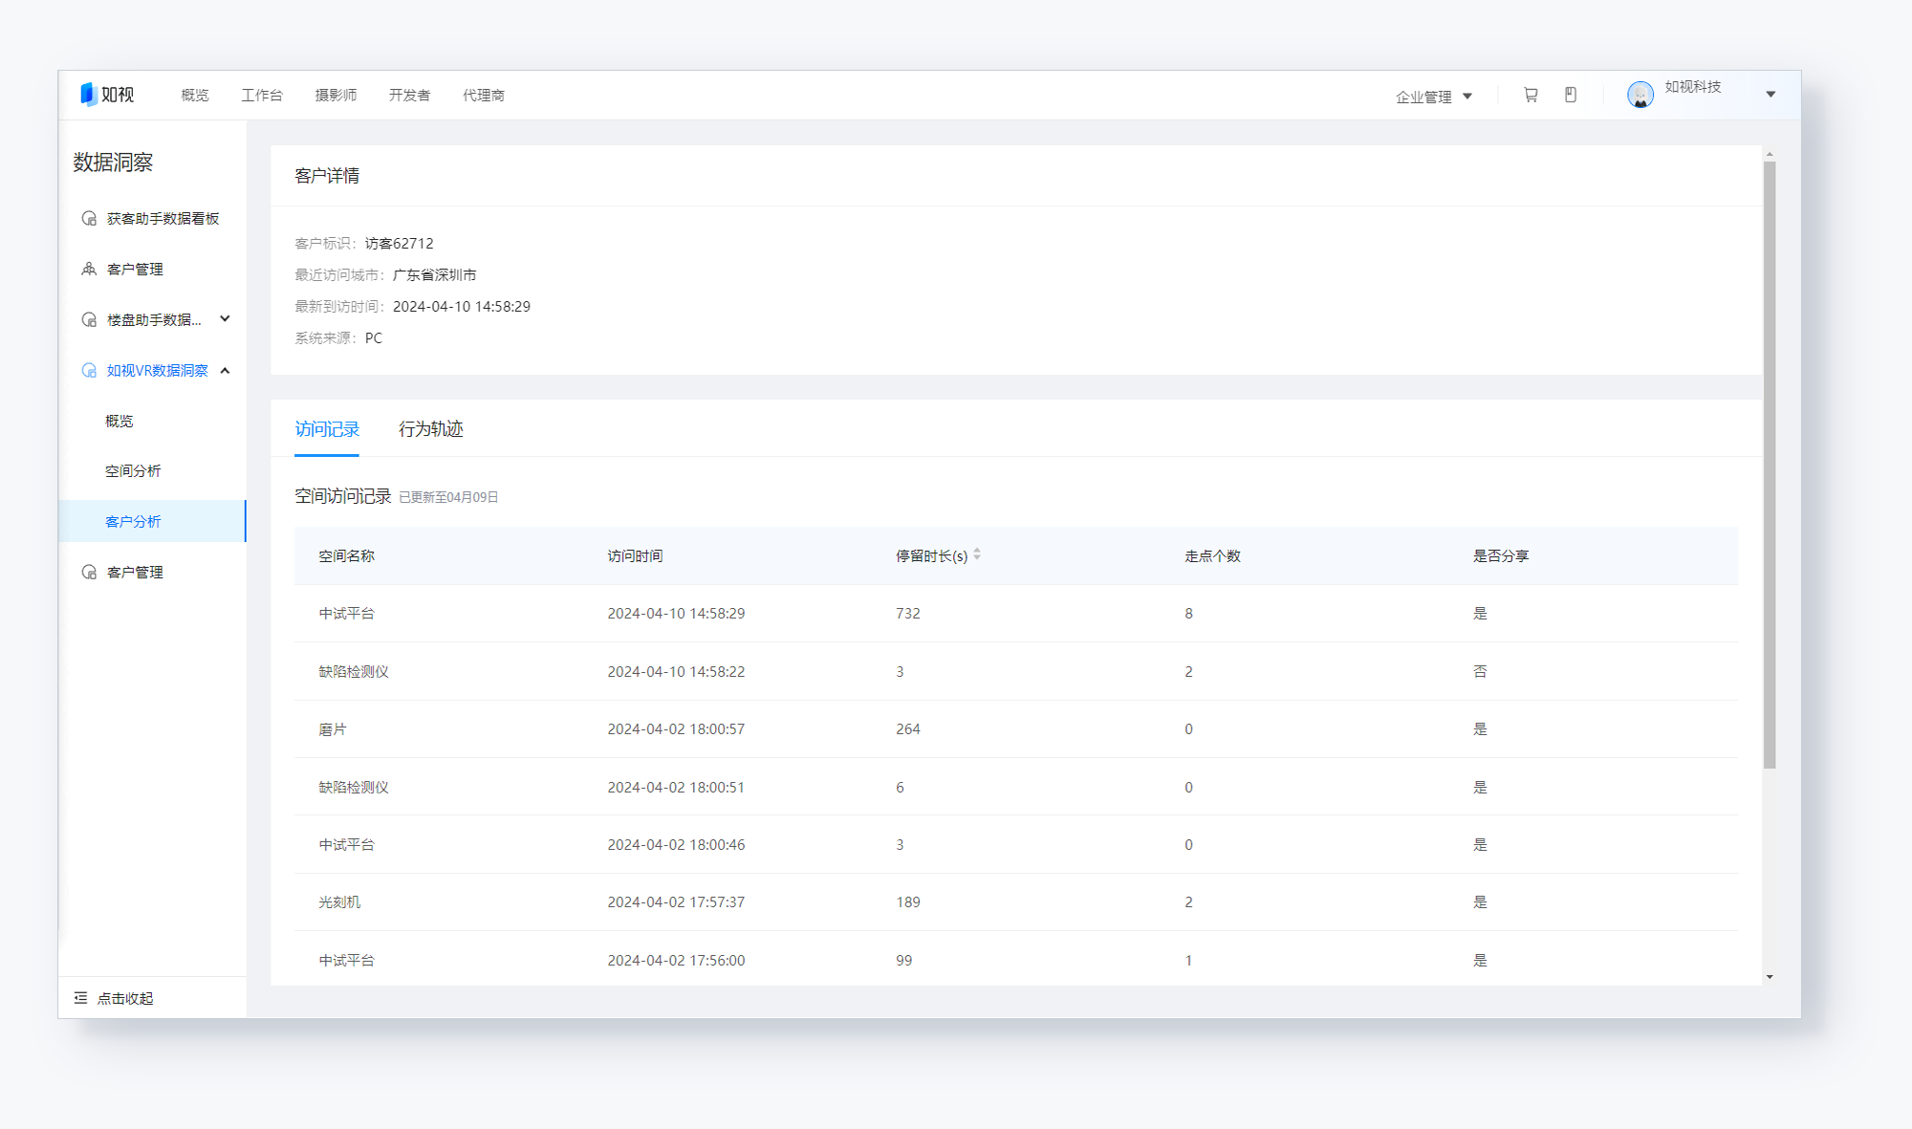Switch to the 访问记录 tab
Screen dimensions: 1912x1129
click(x=327, y=429)
